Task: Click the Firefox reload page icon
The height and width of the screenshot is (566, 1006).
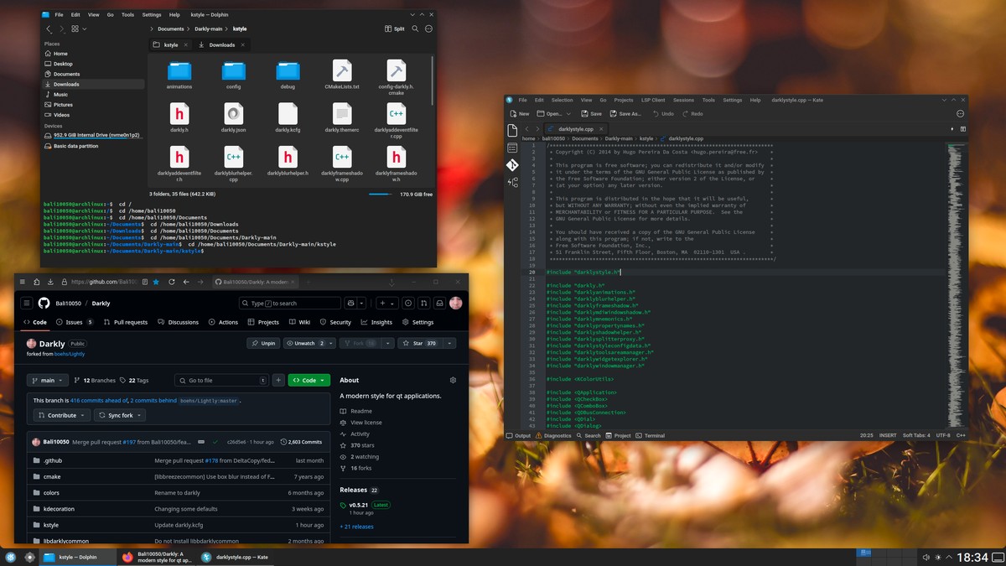Action: pyautogui.click(x=172, y=282)
